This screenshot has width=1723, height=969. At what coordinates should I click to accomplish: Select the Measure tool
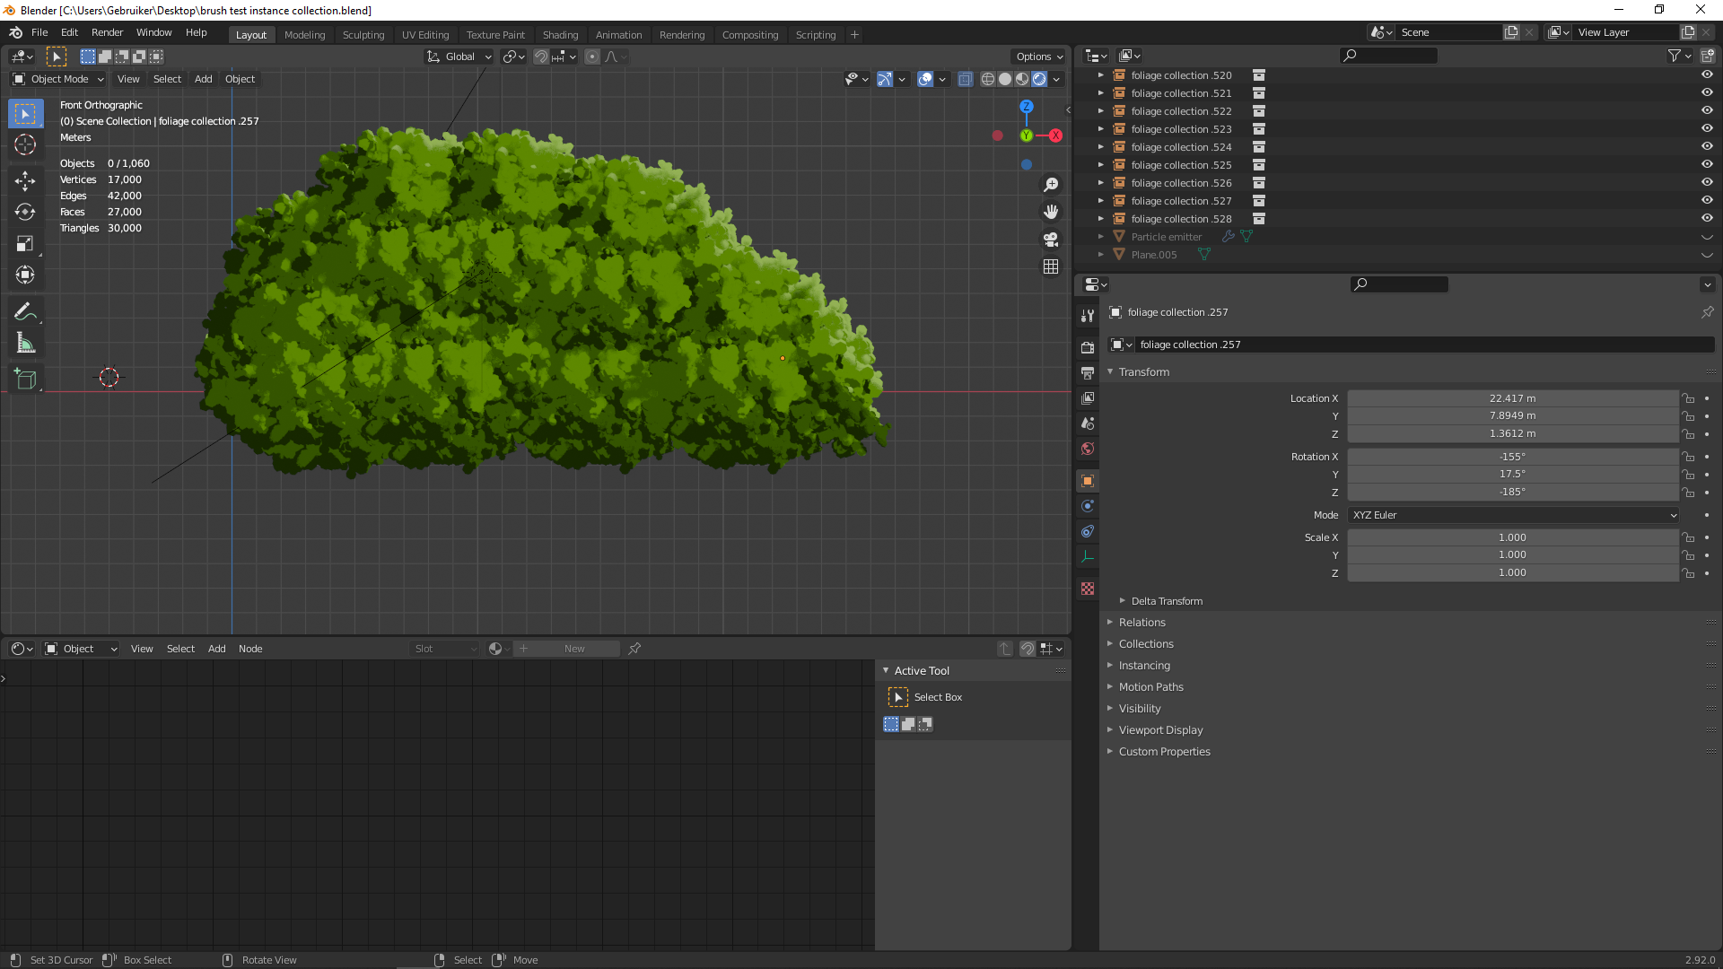(25, 344)
